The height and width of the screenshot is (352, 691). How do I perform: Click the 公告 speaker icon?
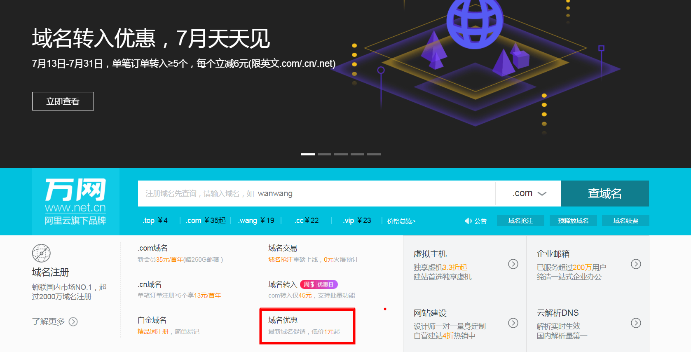click(x=468, y=221)
